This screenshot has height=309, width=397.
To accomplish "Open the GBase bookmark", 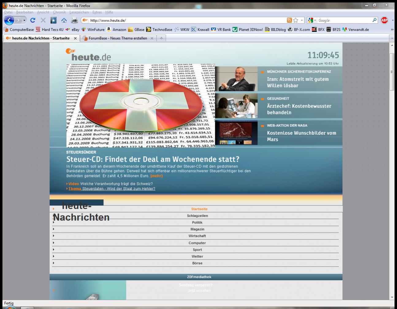I will tap(136, 30).
